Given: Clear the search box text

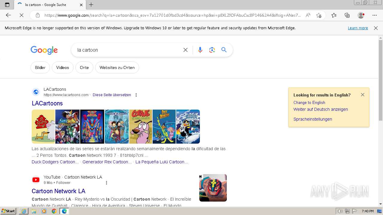Looking at the screenshot, I should coord(186,50).
